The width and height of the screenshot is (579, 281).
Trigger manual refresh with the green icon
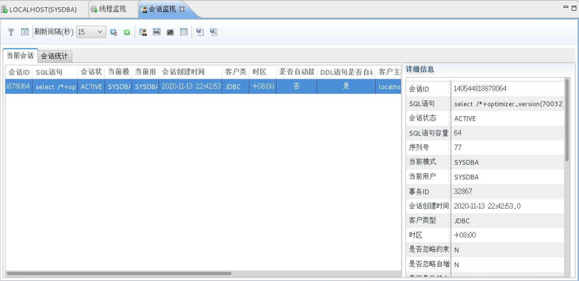click(x=127, y=32)
